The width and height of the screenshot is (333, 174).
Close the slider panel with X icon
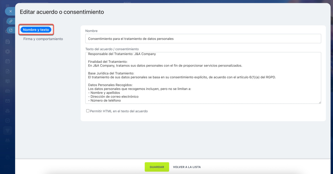10,11
